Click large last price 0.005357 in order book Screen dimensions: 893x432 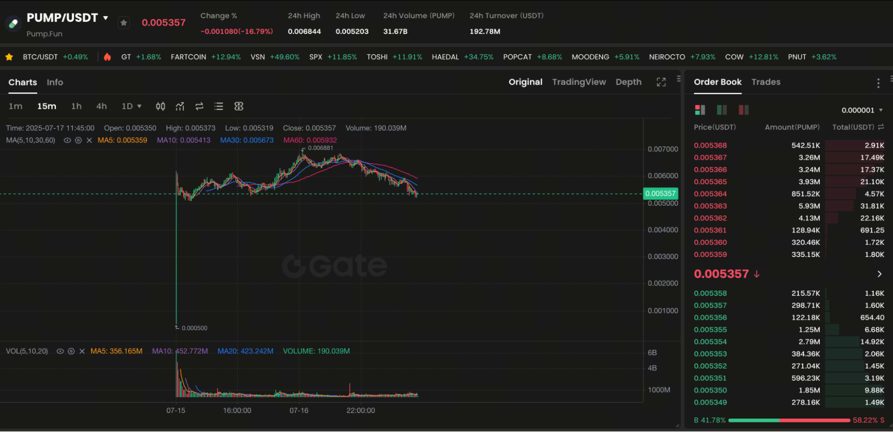pos(721,274)
